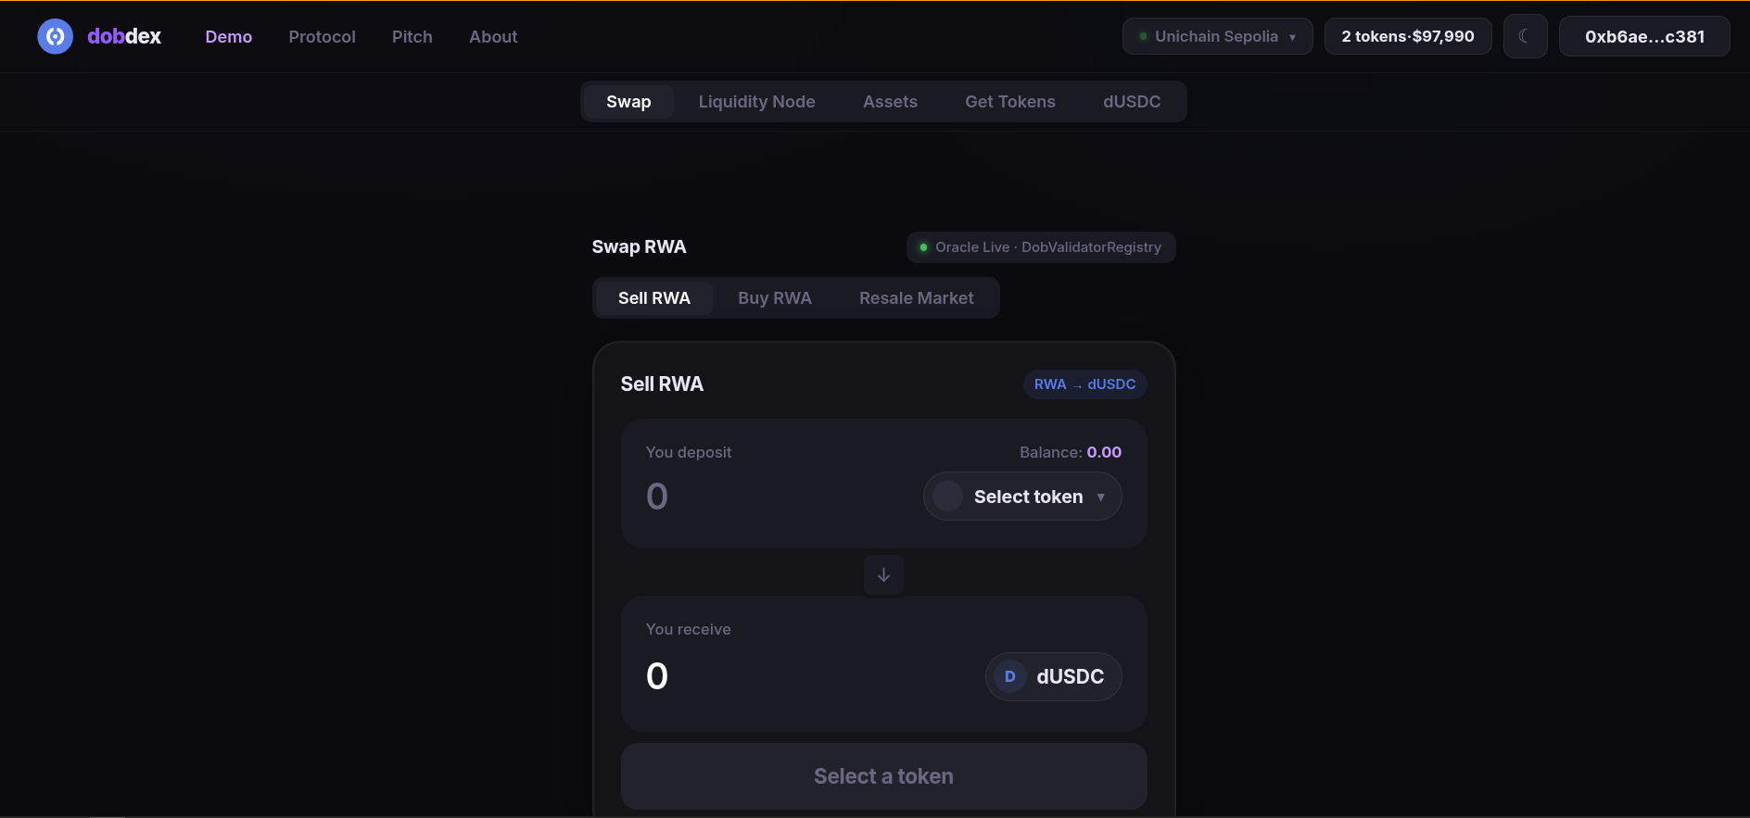Viewport: 1750px width, 818px height.
Task: Select the Resale Market tab
Action: (917, 298)
